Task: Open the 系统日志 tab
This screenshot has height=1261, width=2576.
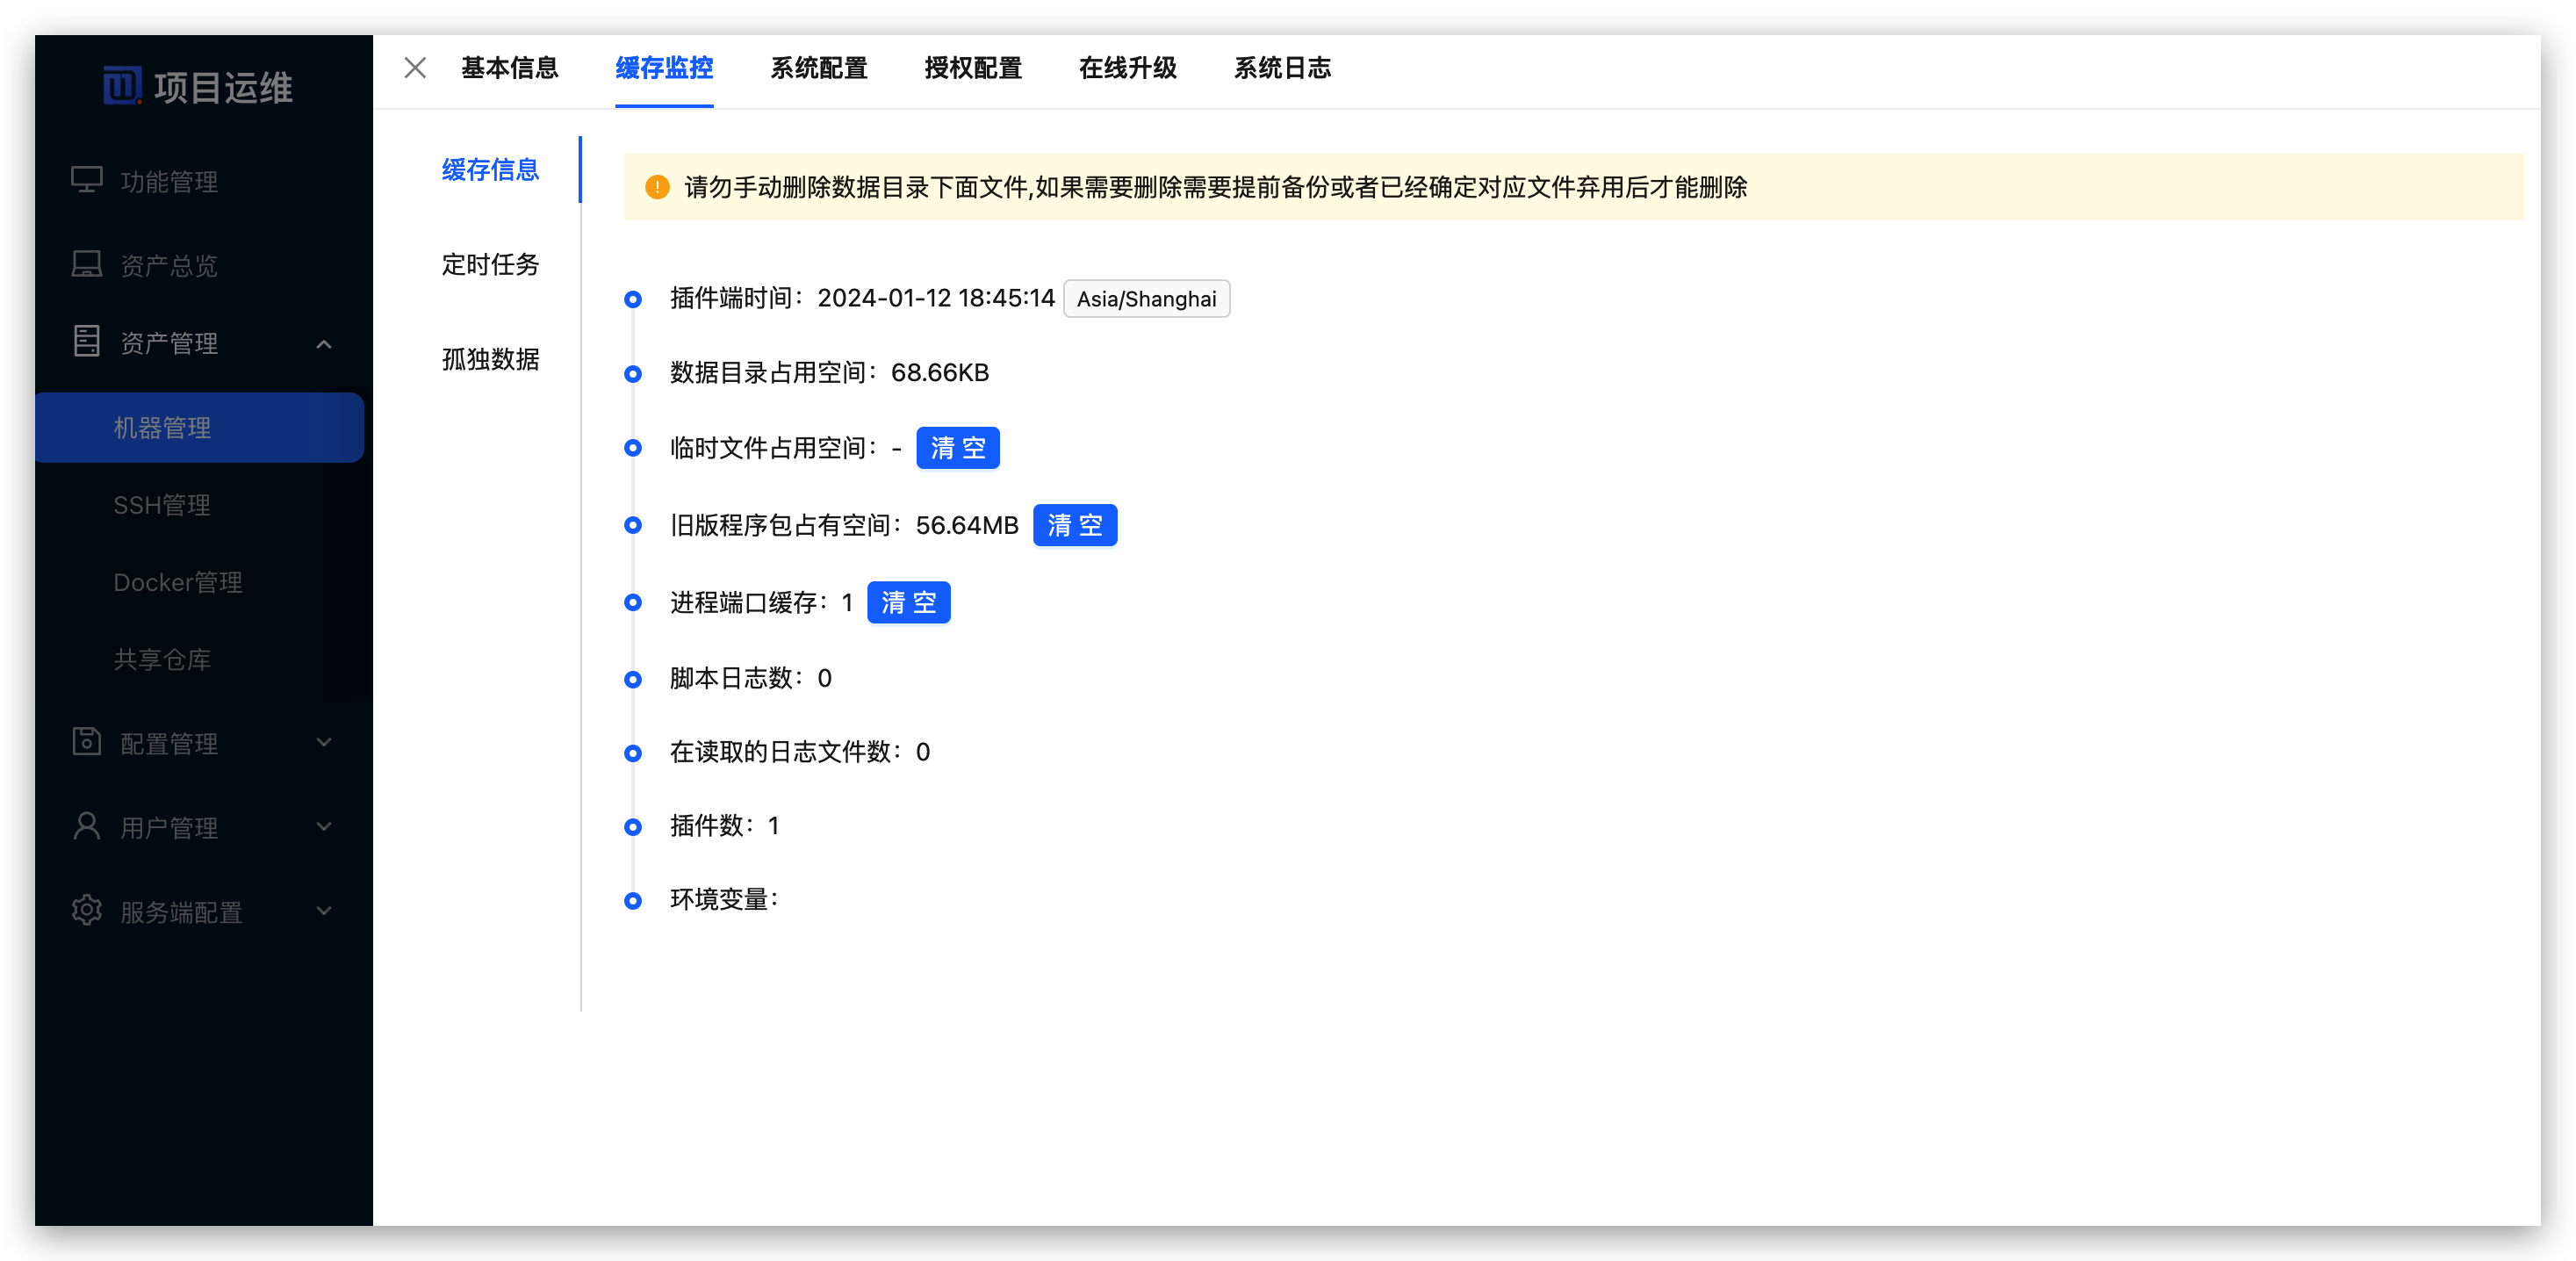Action: pos(1283,68)
